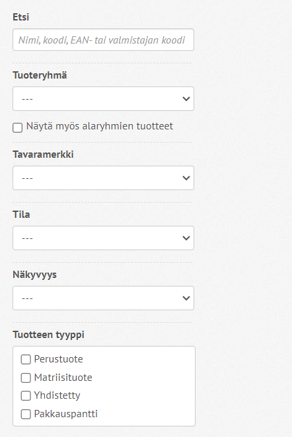Click the Tavaramerkki label text
This screenshot has height=437, width=292.
point(43,154)
